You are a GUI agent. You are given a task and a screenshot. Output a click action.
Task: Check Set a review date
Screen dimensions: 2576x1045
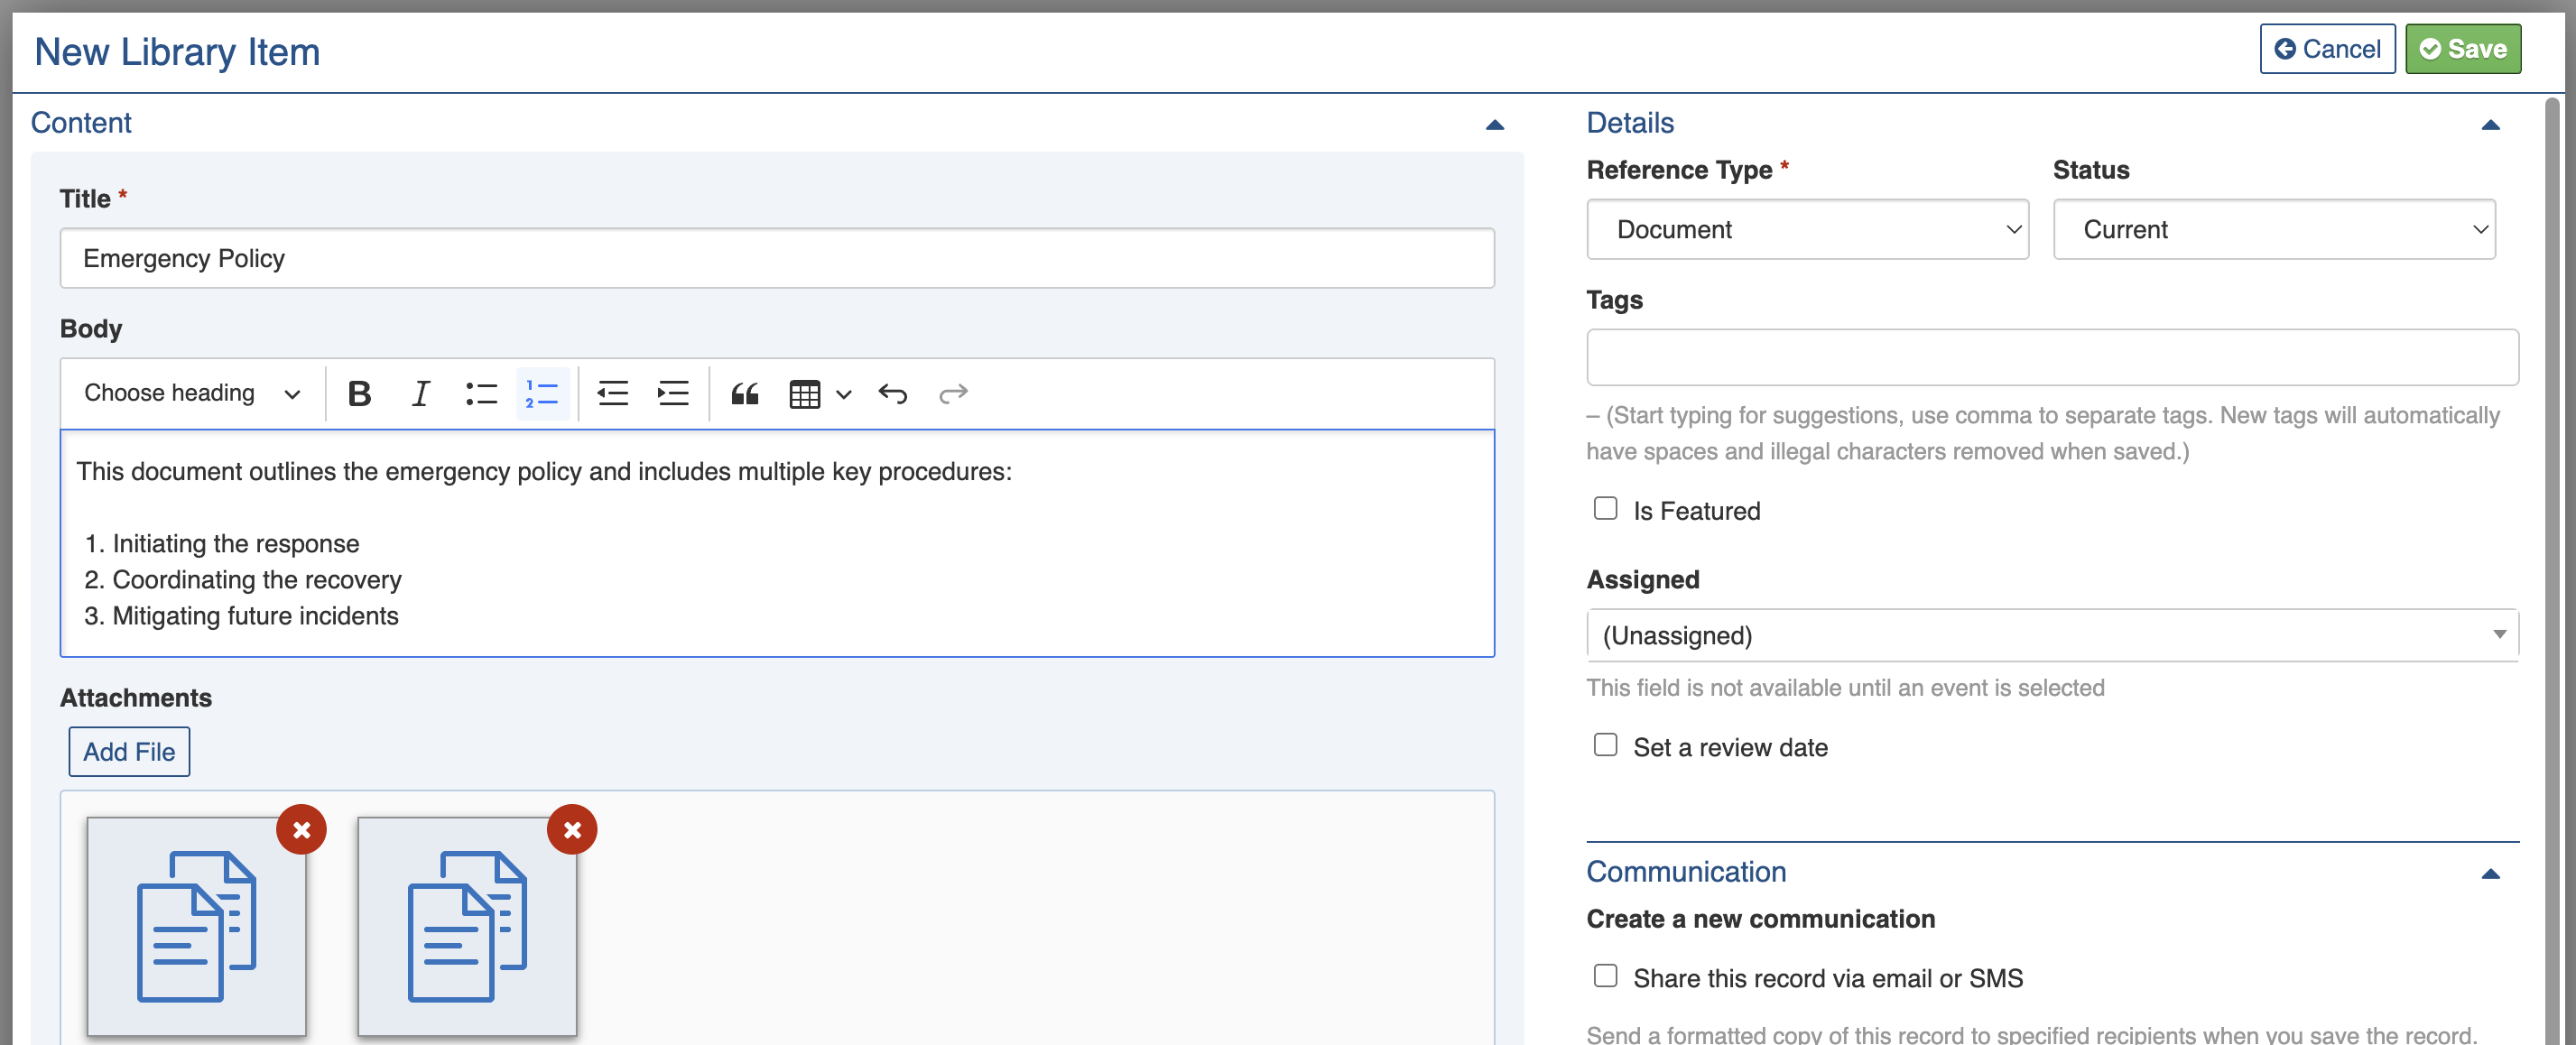1605,746
